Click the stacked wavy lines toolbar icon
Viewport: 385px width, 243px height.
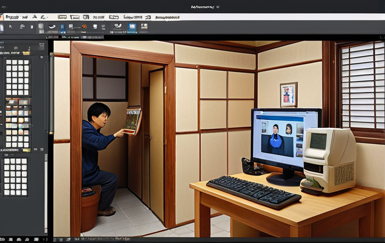coord(22,27)
